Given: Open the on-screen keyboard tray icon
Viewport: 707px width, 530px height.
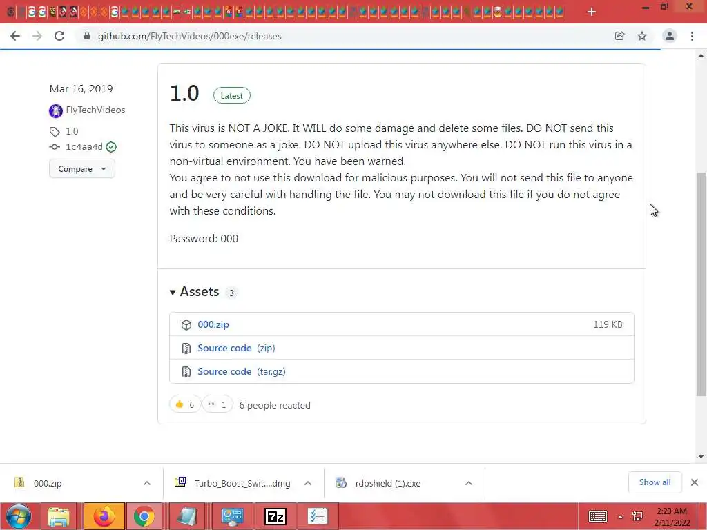Looking at the screenshot, I should (598, 516).
